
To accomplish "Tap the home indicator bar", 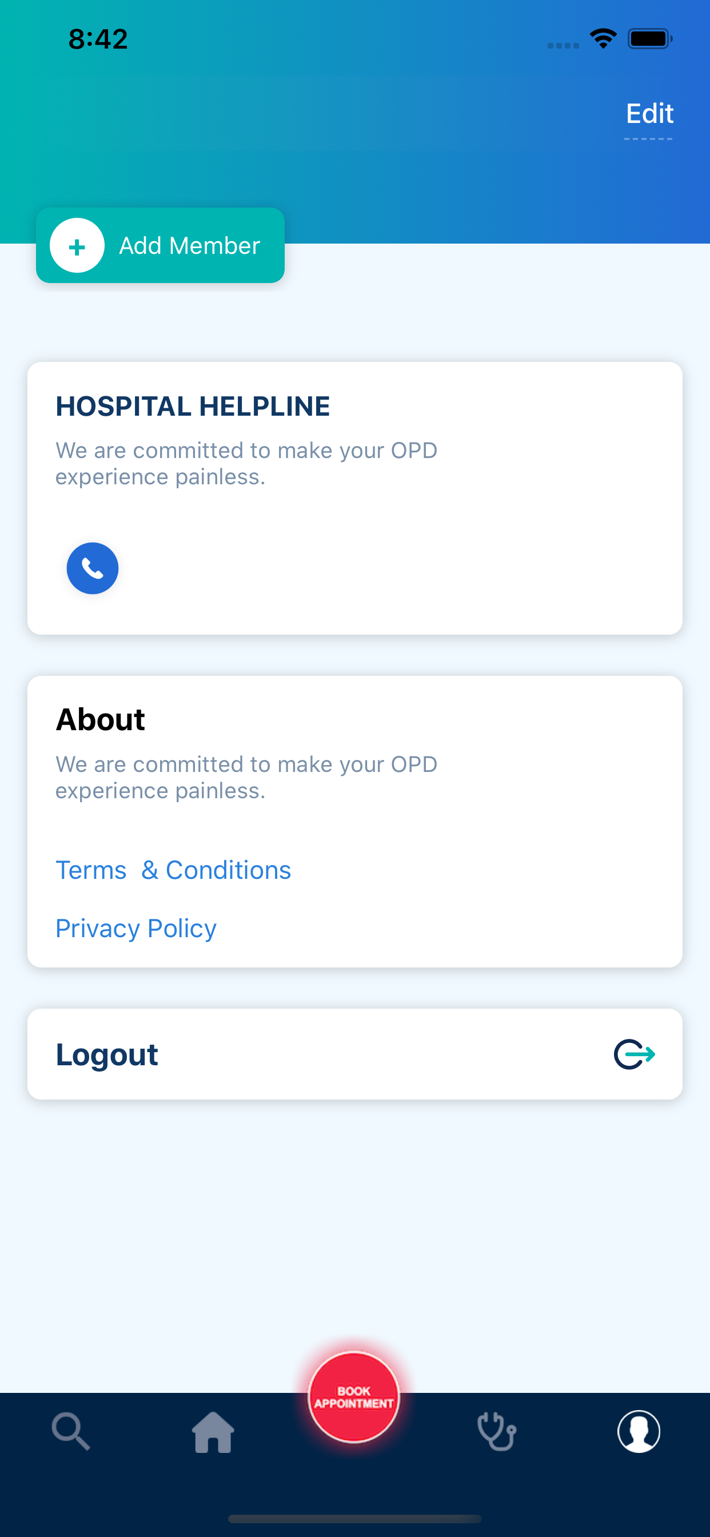I will (x=355, y=1519).
